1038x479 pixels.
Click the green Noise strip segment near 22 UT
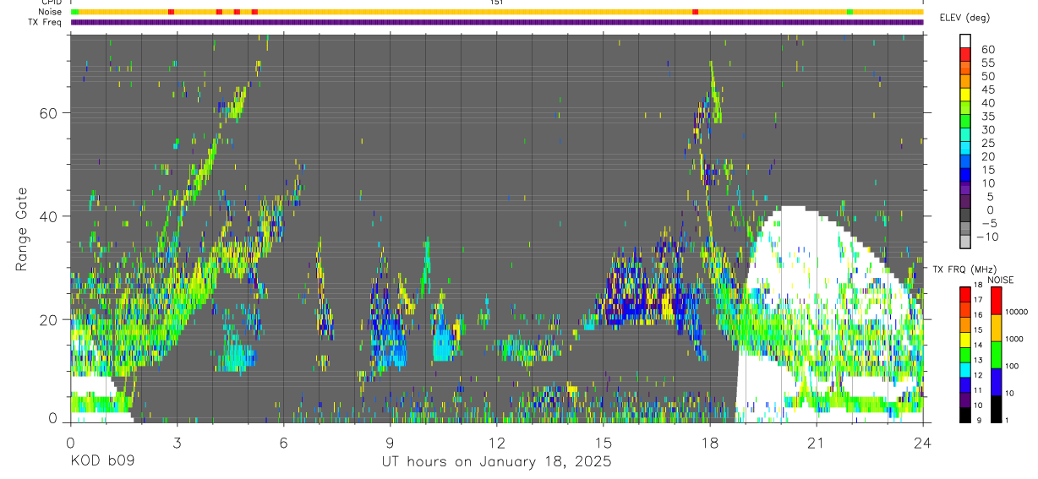pos(850,12)
